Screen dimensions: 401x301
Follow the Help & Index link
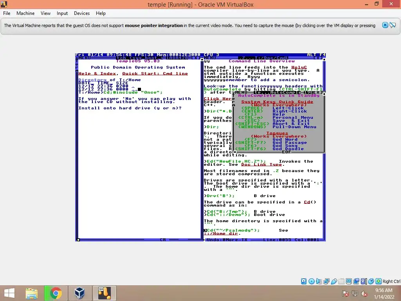point(97,74)
